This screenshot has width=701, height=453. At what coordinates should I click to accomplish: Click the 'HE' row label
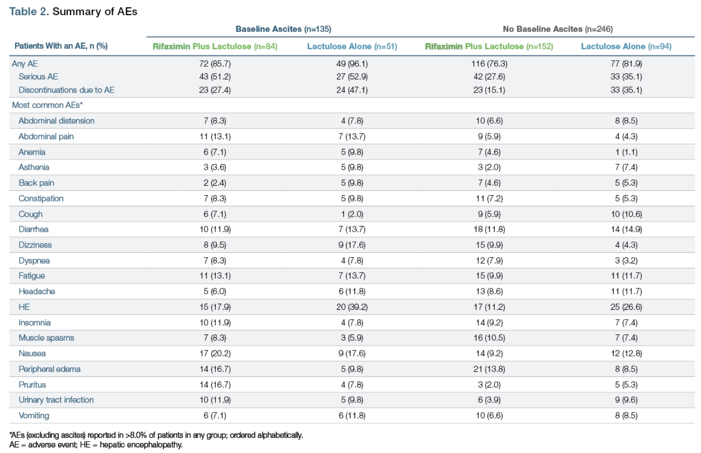click(24, 307)
